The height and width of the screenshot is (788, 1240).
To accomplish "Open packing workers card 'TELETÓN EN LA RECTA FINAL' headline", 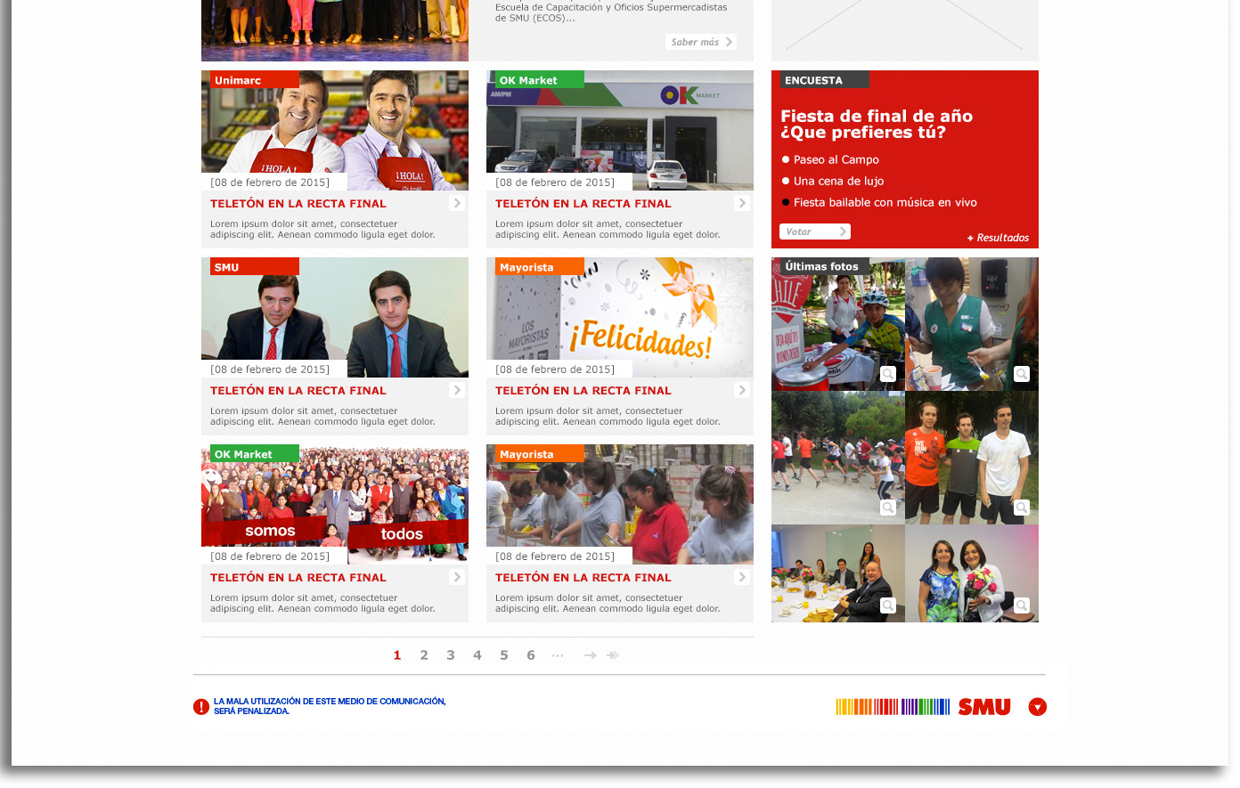I will click(583, 578).
